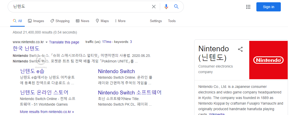
Task: Open 닌텐도 온라인 스토어 sitelink
Action: point(44,92)
